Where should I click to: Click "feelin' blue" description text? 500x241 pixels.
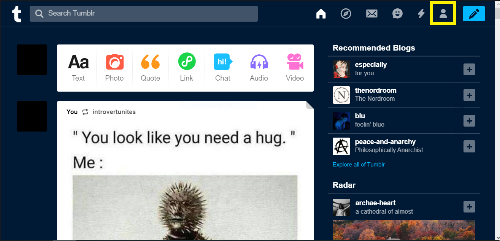[x=370, y=124]
